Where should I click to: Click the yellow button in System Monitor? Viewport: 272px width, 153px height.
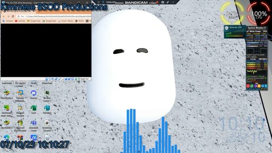[259, 86]
